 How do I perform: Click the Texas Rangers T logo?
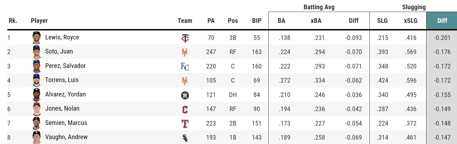pyautogui.click(x=185, y=124)
